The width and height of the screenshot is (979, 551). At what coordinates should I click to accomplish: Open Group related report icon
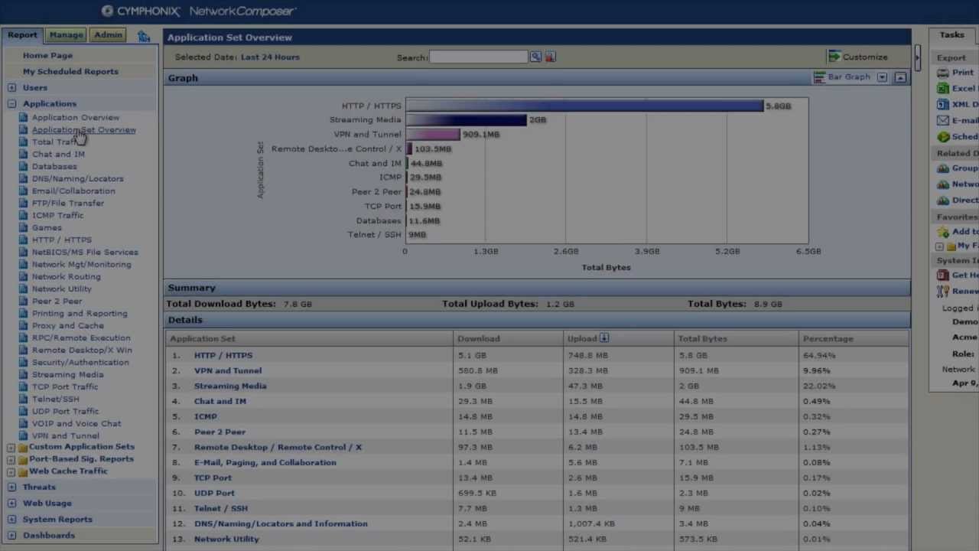pos(944,168)
